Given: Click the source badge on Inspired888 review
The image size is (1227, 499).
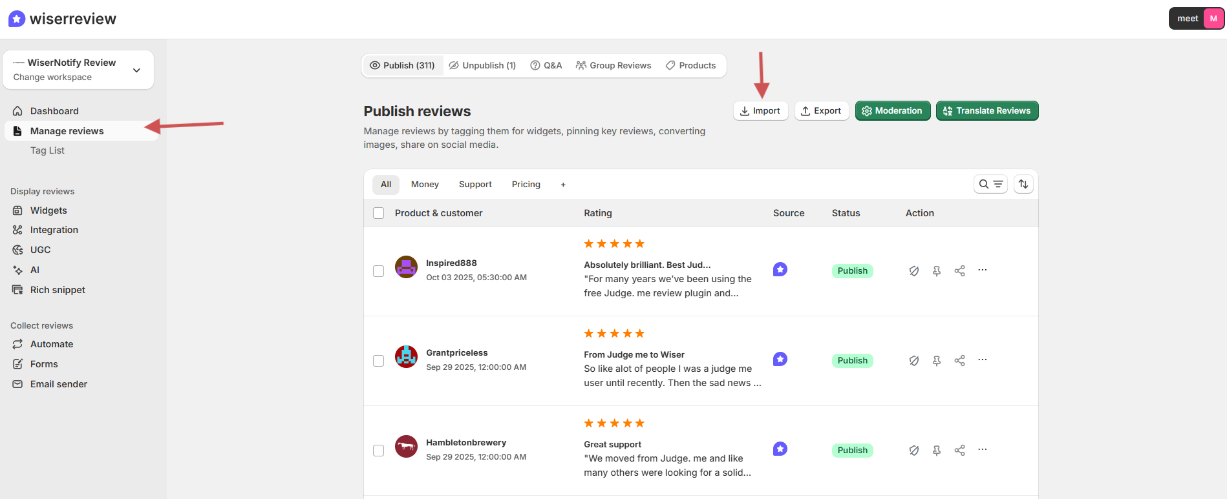Looking at the screenshot, I should (780, 270).
